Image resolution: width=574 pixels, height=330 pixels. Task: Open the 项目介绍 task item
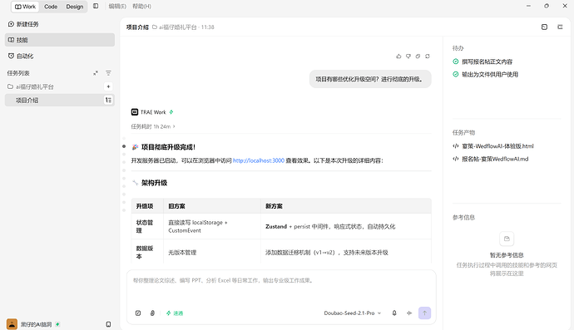pos(60,101)
